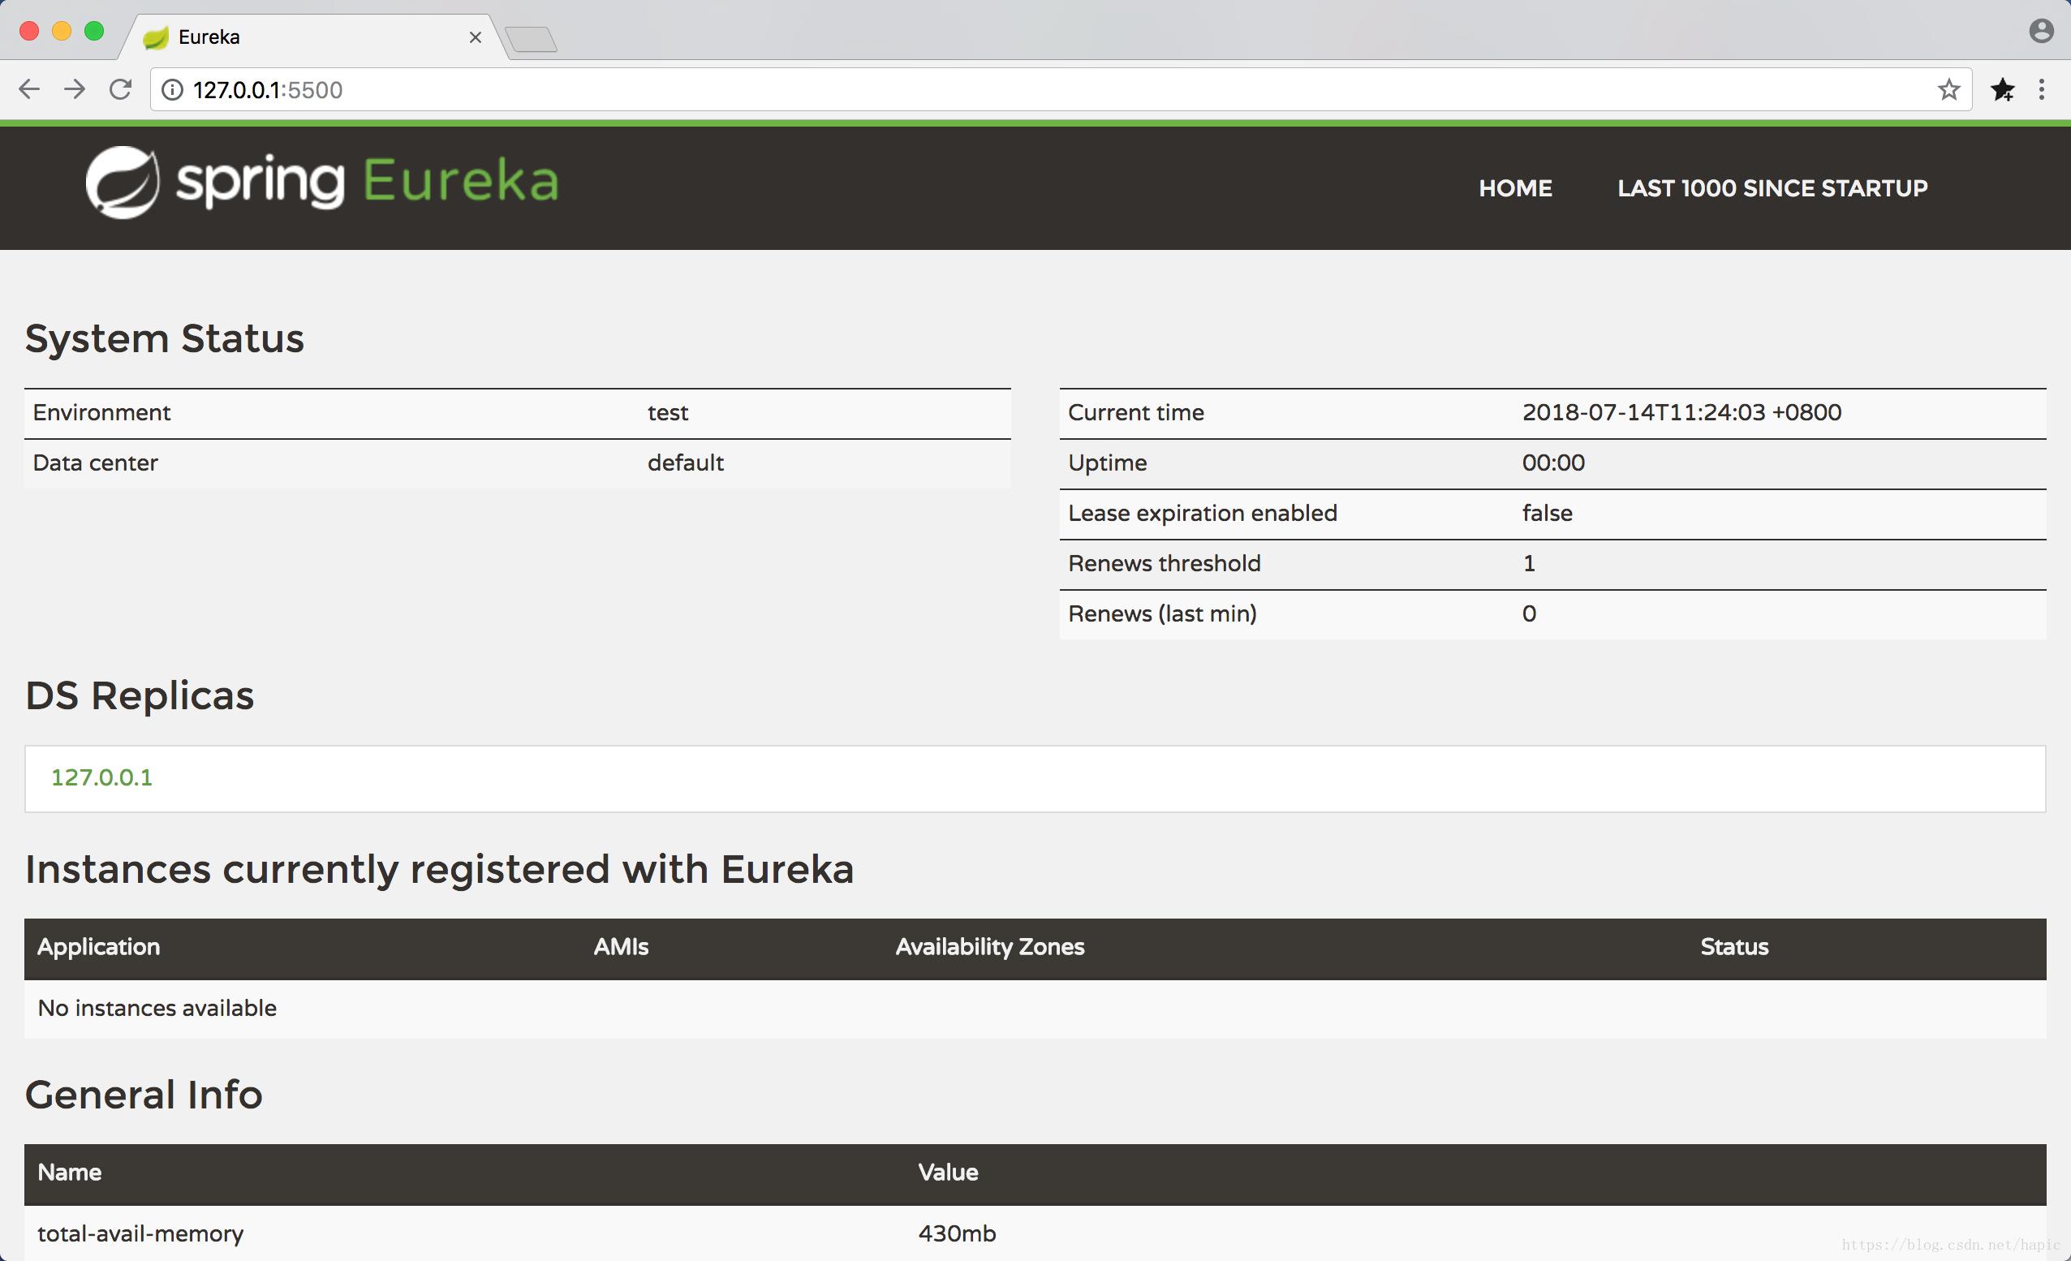Click the 'Availability Zones' column header
Image resolution: width=2071 pixels, height=1261 pixels.
coord(989,948)
